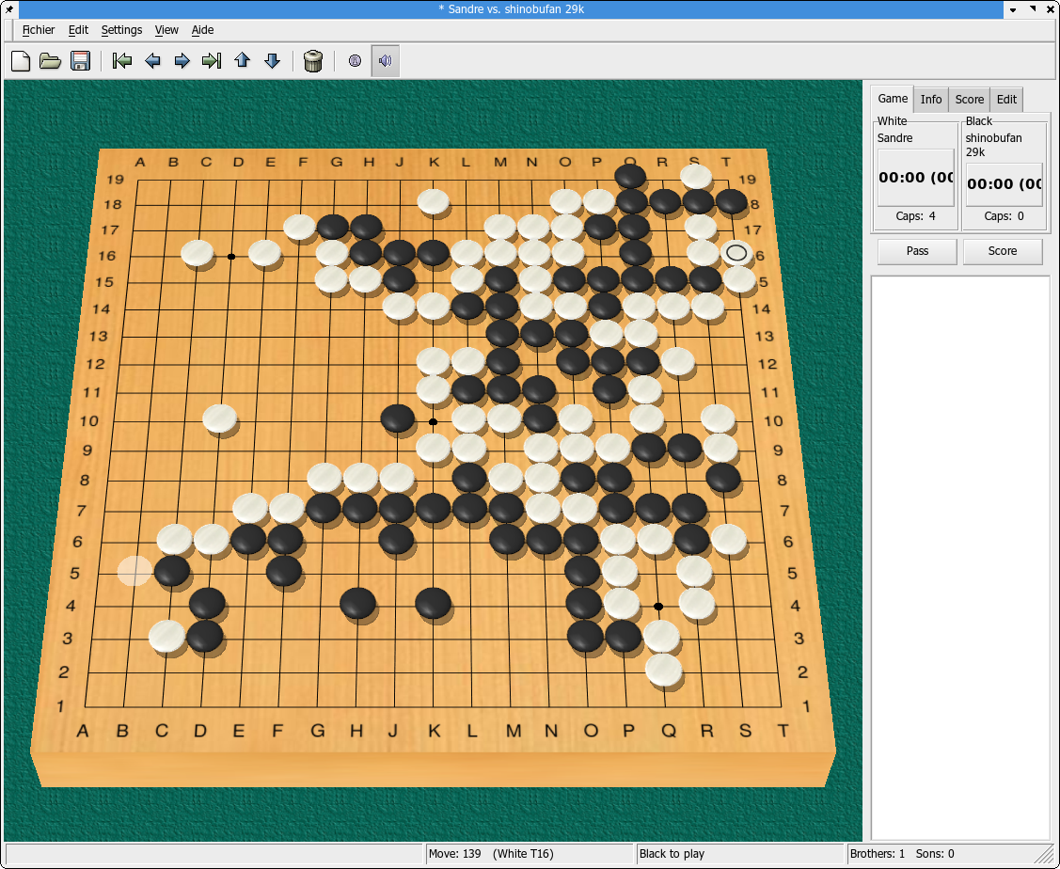Click the Score button below the clocks
Image resolution: width=1060 pixels, height=869 pixels.
pyautogui.click(x=1002, y=251)
